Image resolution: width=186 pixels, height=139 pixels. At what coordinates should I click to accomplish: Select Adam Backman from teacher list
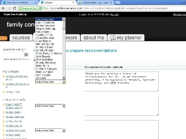pos(49,38)
